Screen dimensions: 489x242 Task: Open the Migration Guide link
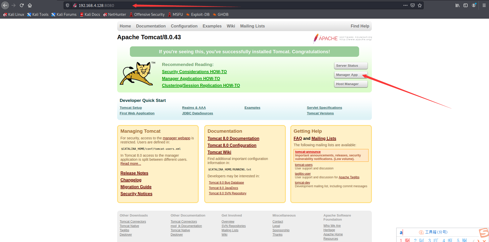click(x=136, y=187)
